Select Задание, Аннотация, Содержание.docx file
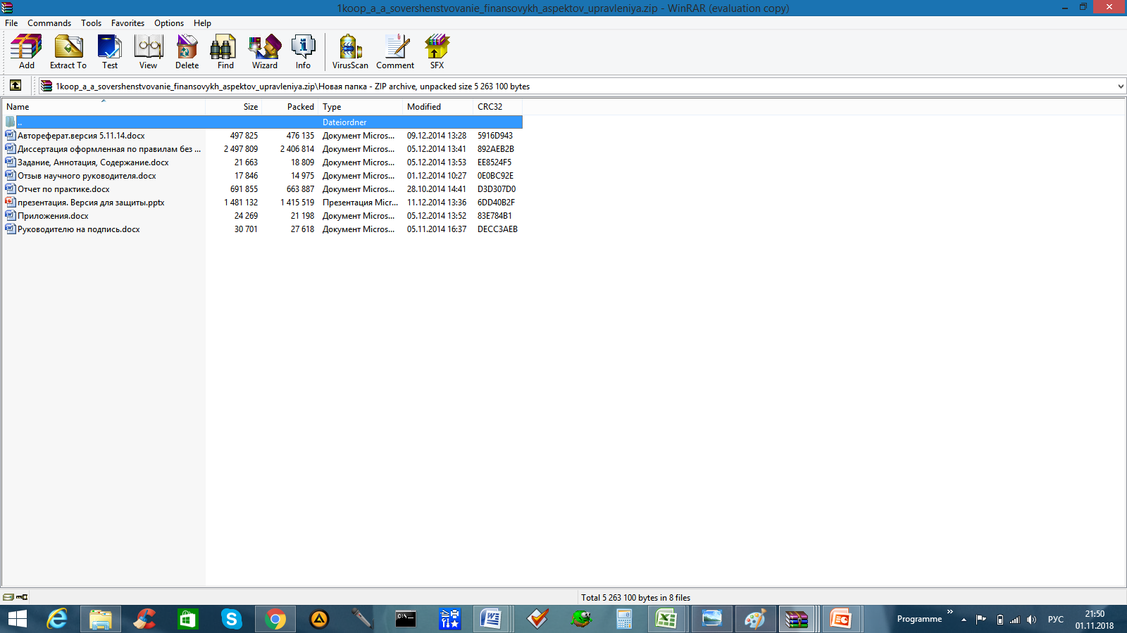The width and height of the screenshot is (1127, 633). coord(262,162)
